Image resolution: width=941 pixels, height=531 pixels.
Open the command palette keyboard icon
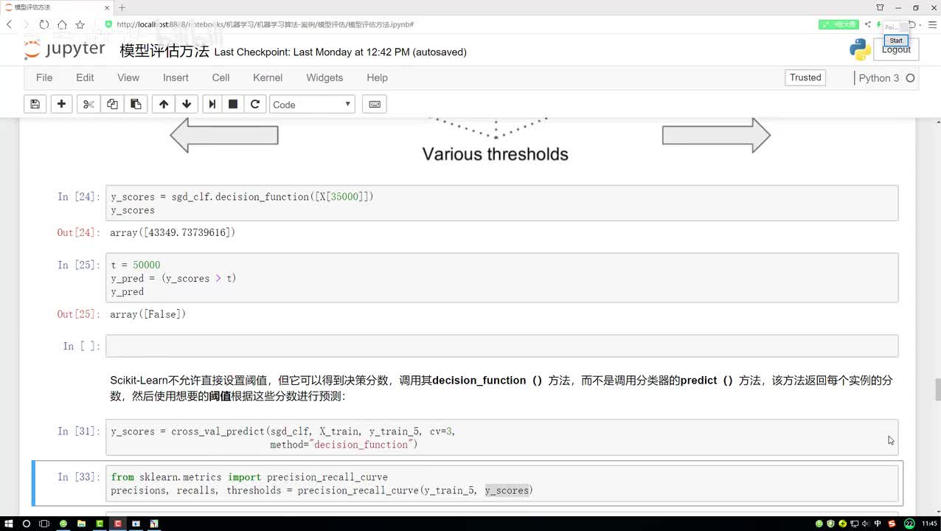click(375, 104)
